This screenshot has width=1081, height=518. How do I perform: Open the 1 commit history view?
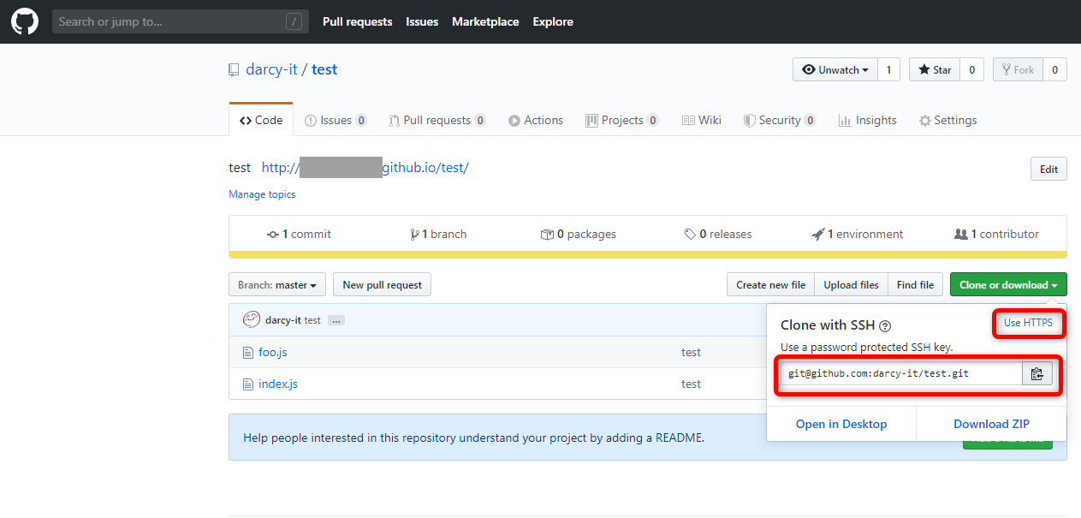coord(298,233)
